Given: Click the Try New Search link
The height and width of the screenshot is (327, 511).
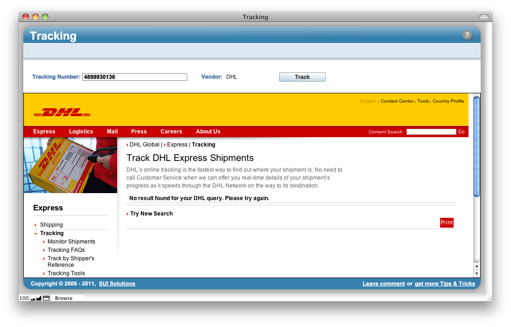Looking at the screenshot, I should [x=151, y=214].
